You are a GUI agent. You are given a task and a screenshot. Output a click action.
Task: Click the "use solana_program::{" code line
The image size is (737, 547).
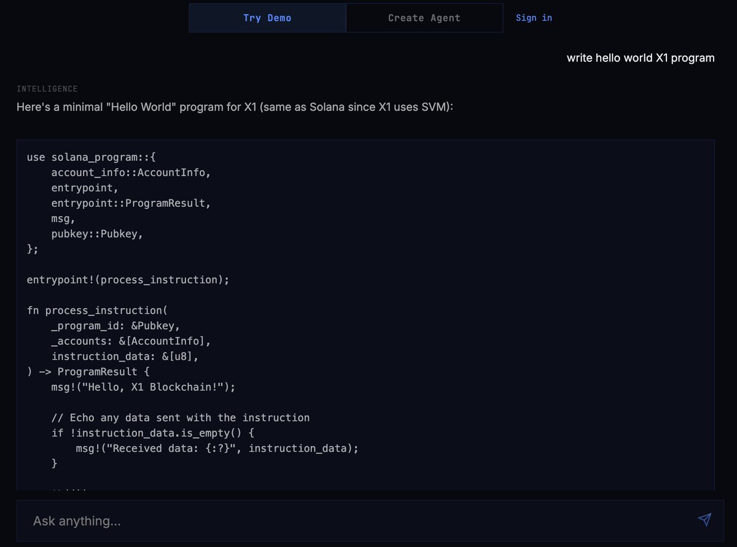click(93, 157)
